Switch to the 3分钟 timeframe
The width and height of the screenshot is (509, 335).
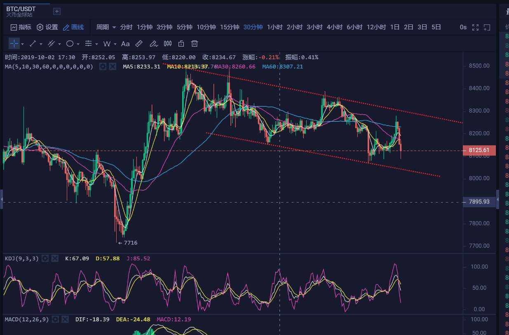164,27
